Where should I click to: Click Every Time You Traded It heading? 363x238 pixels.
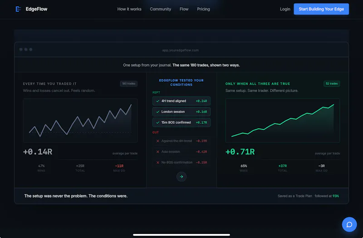(x=49, y=83)
